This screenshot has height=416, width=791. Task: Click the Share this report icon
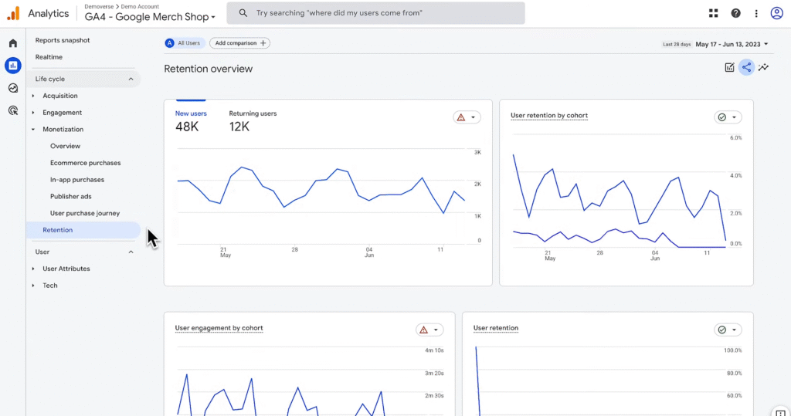[x=746, y=68]
